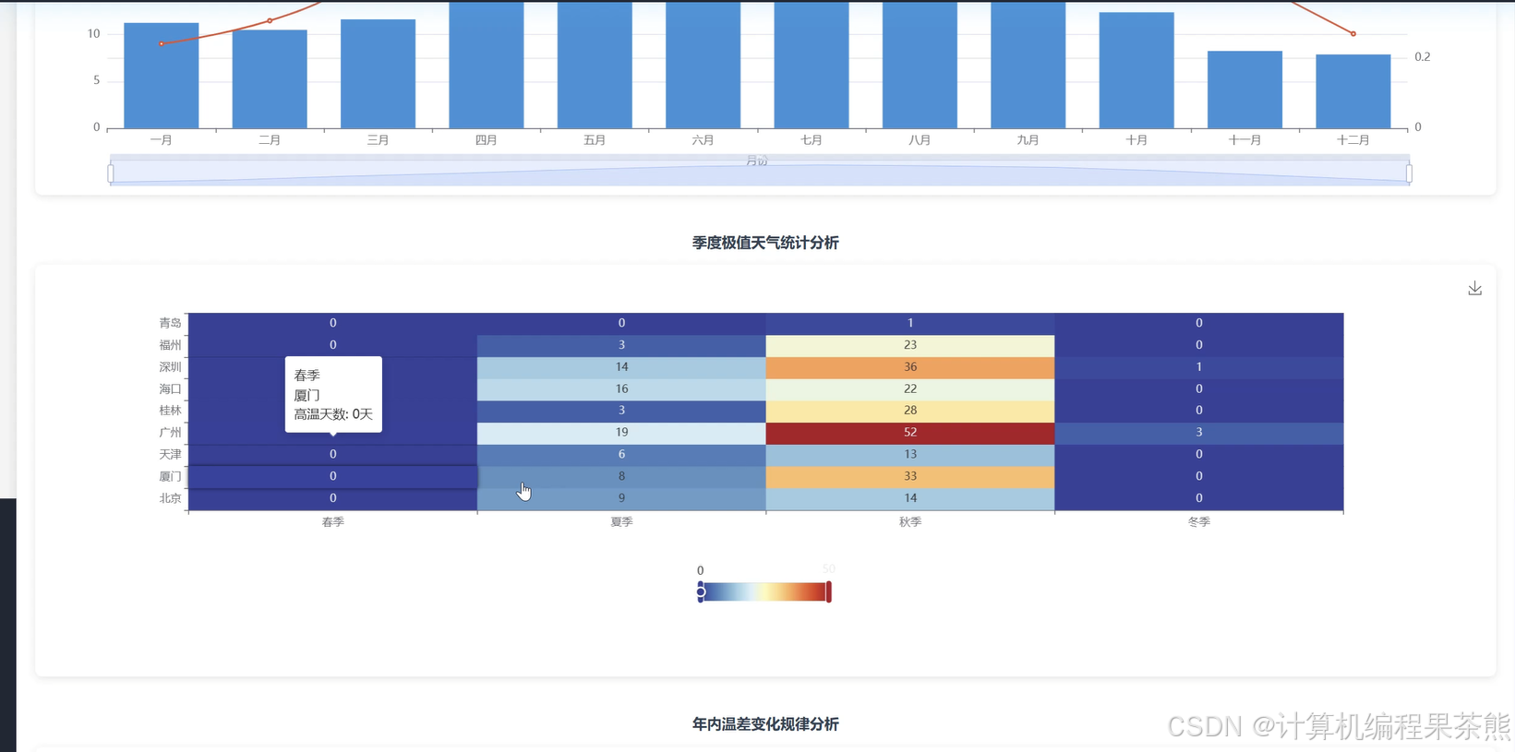Click the Tianjin autumn cell showing 13
The width and height of the screenshot is (1515, 752).
(x=910, y=454)
